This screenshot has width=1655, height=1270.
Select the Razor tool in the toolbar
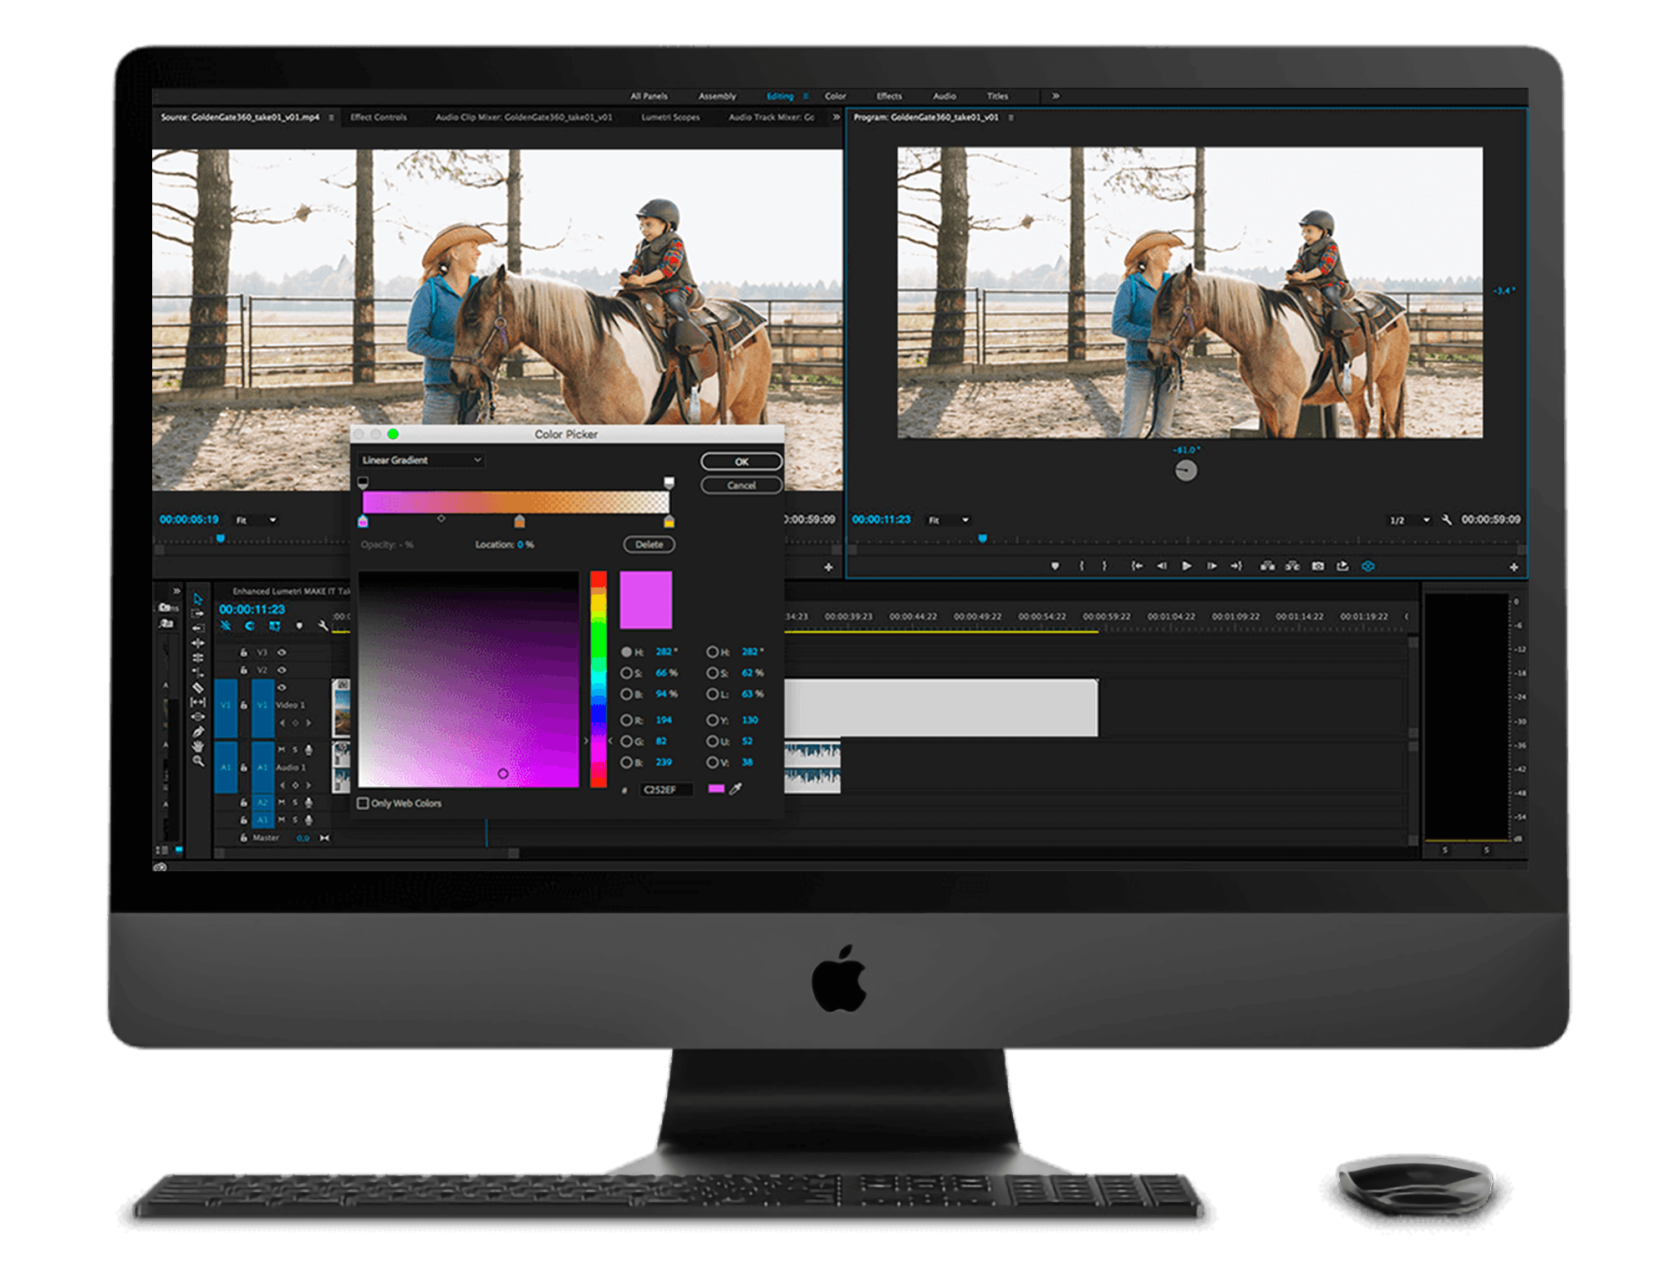click(198, 687)
